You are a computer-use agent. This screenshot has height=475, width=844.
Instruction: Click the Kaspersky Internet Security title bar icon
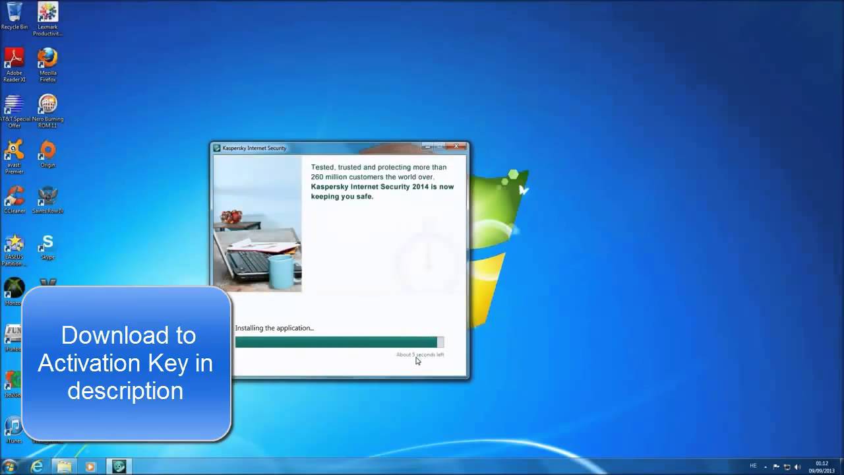point(217,148)
